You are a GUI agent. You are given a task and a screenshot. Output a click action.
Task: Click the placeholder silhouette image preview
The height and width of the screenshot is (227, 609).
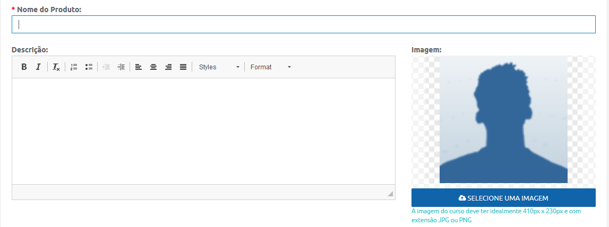503,120
